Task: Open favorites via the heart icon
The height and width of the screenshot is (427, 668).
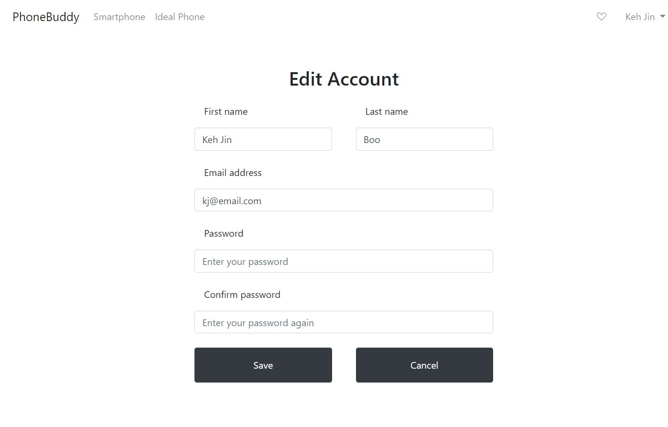Action: pyautogui.click(x=602, y=17)
